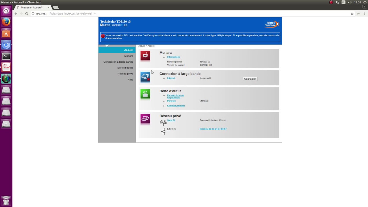Click the browser address bar URL

[66, 14]
